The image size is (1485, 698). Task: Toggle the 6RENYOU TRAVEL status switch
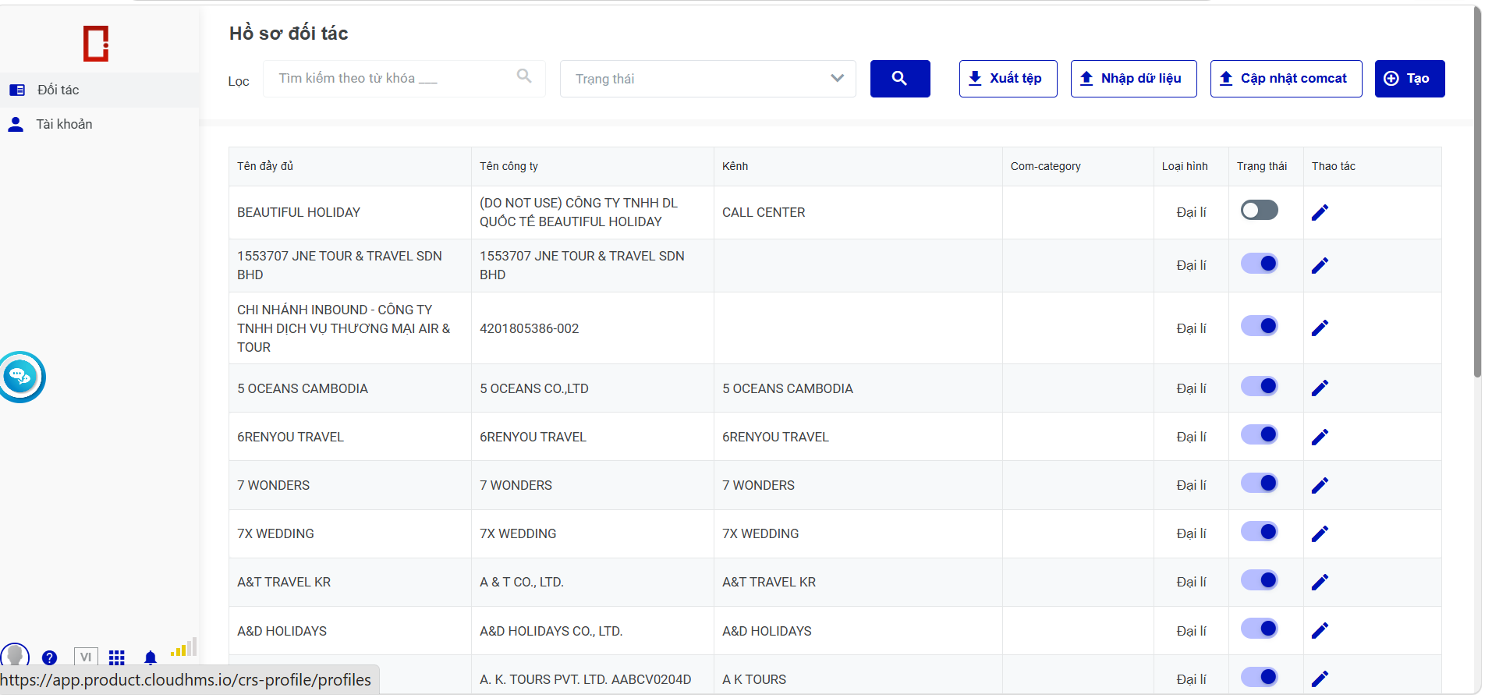point(1260,434)
